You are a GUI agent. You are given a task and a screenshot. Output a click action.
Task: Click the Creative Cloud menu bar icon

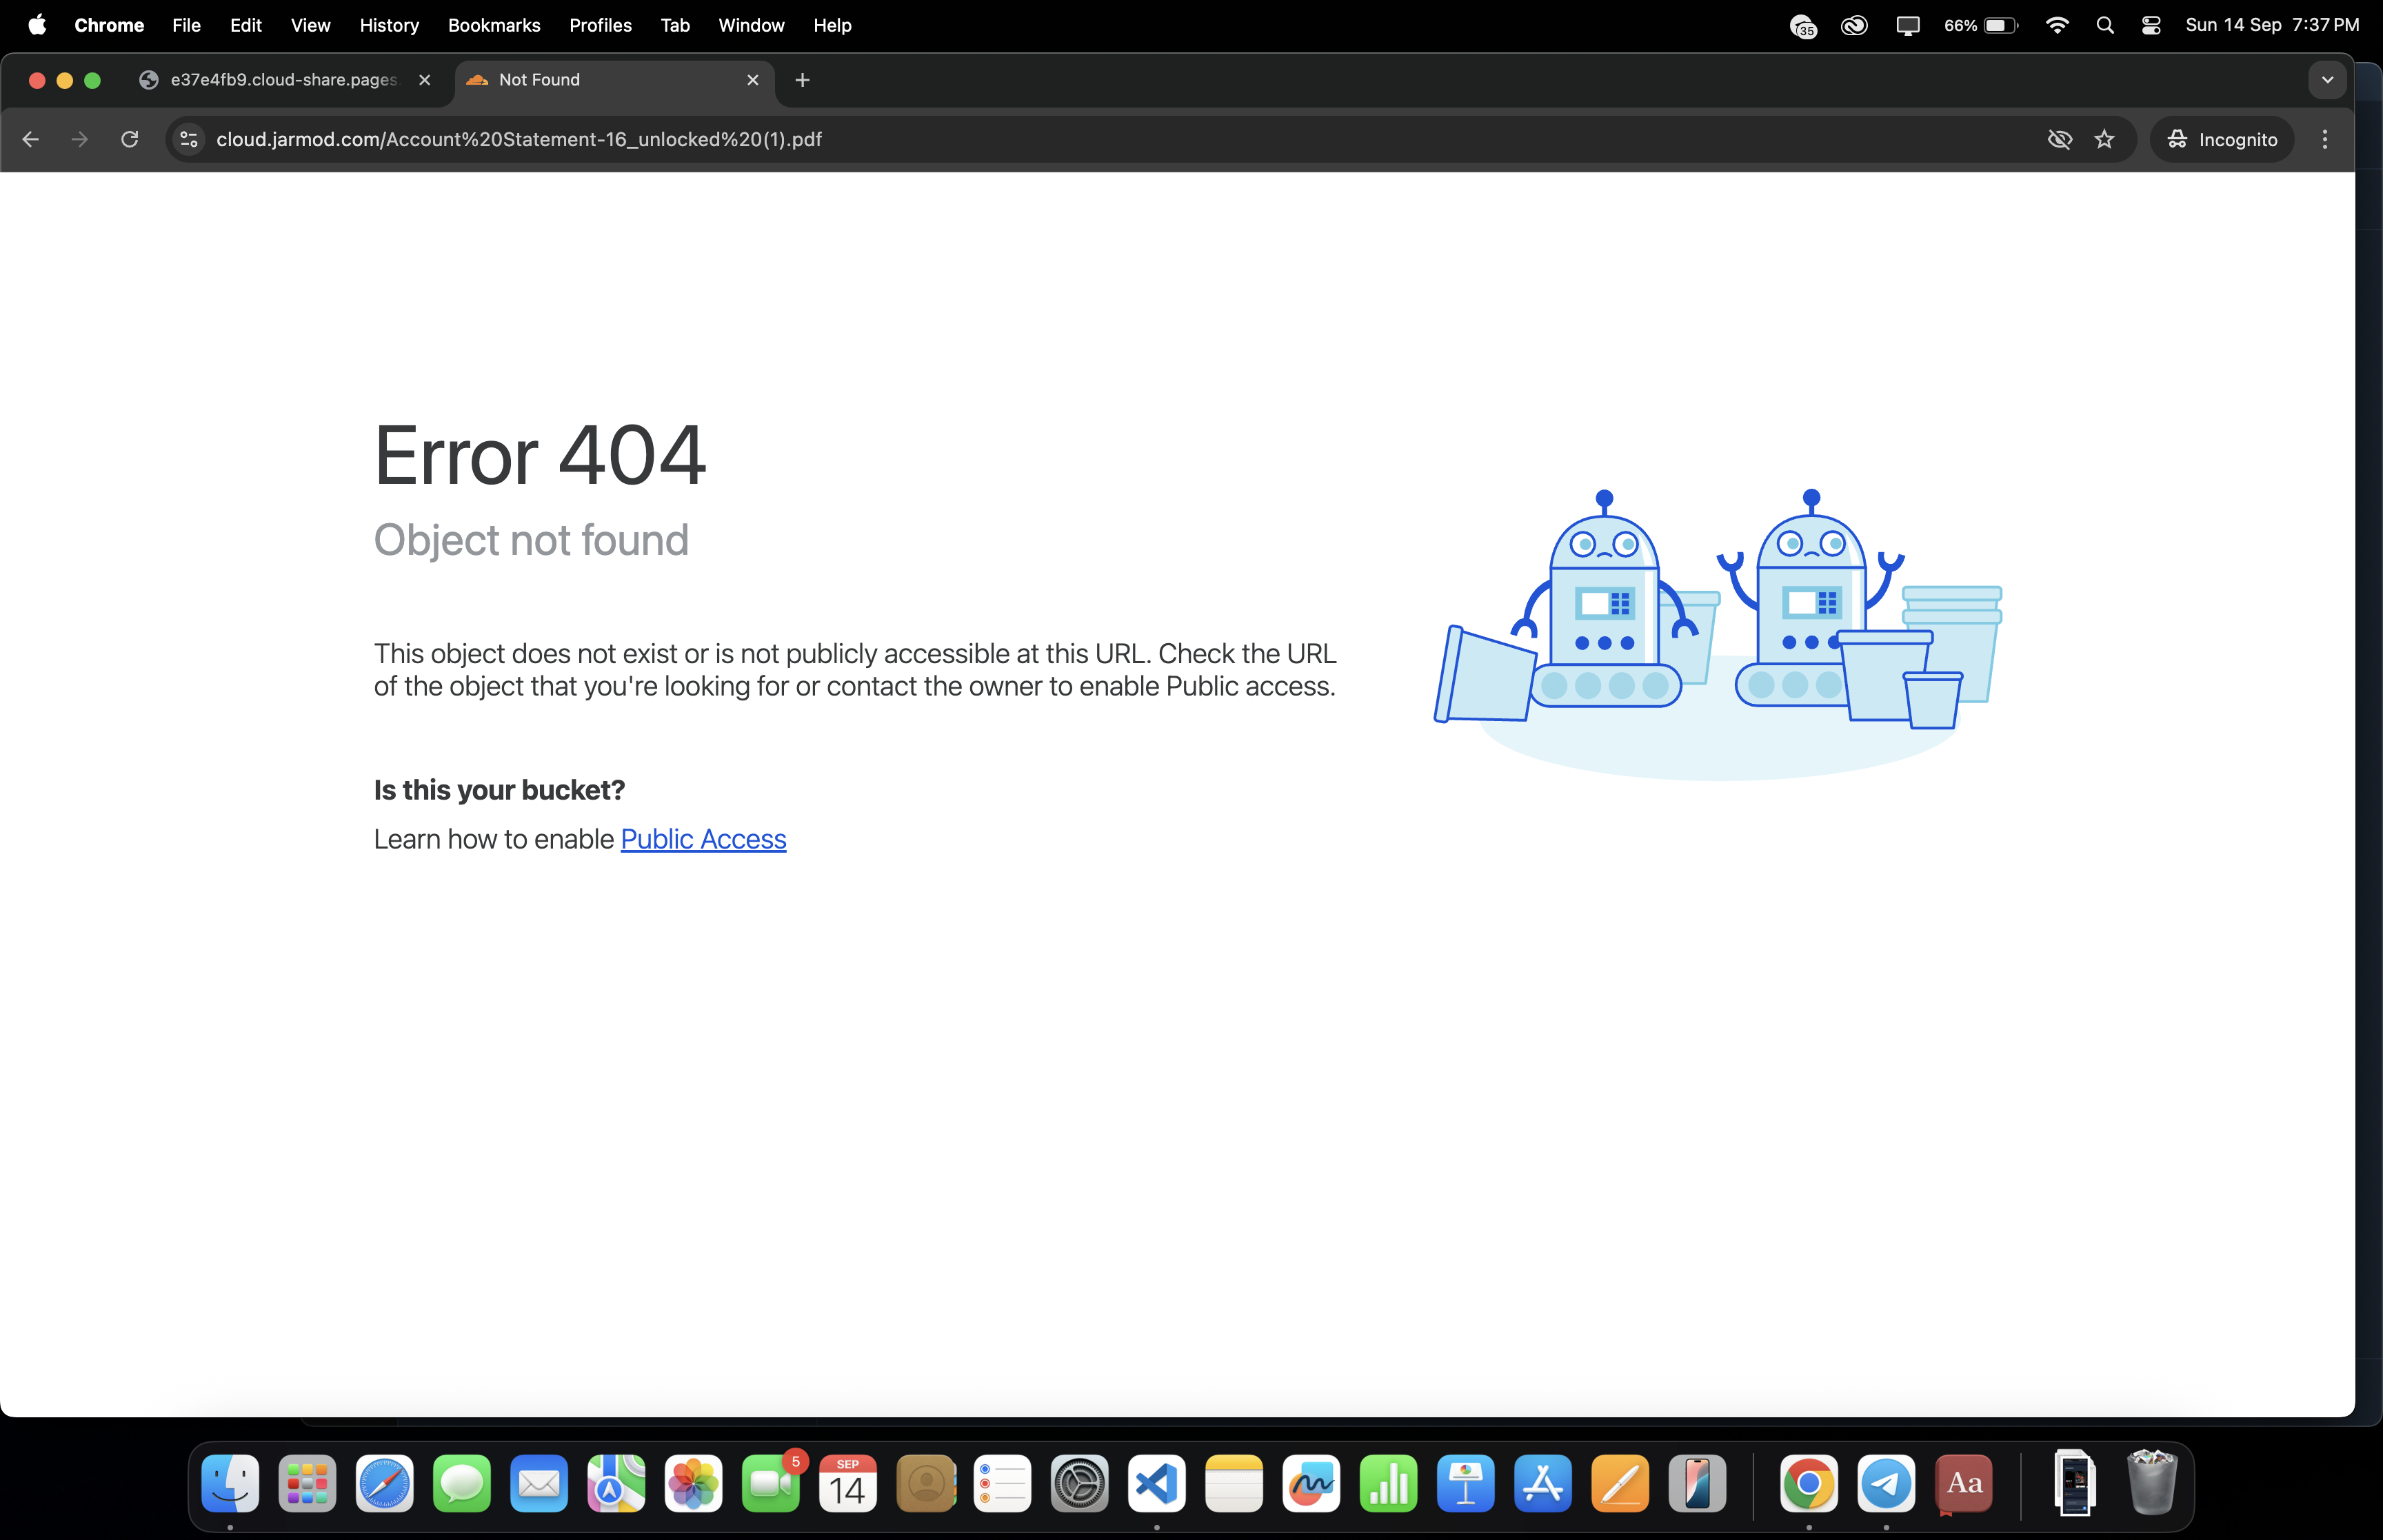[x=1854, y=25]
